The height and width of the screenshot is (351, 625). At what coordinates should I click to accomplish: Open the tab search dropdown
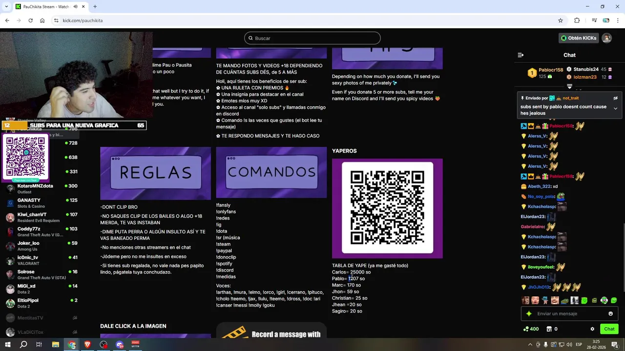(x=6, y=7)
